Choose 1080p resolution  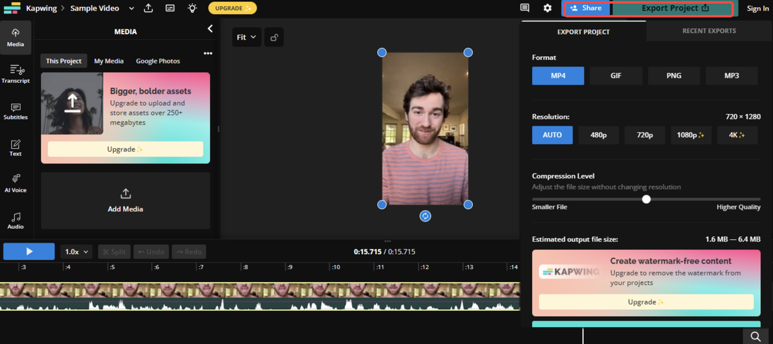point(691,135)
